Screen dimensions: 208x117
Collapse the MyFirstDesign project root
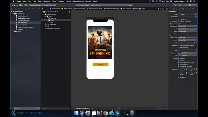(12, 12)
